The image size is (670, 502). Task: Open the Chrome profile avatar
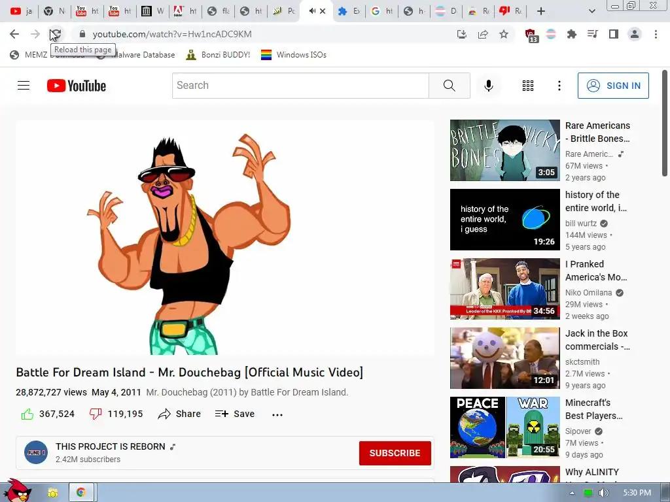(x=635, y=34)
